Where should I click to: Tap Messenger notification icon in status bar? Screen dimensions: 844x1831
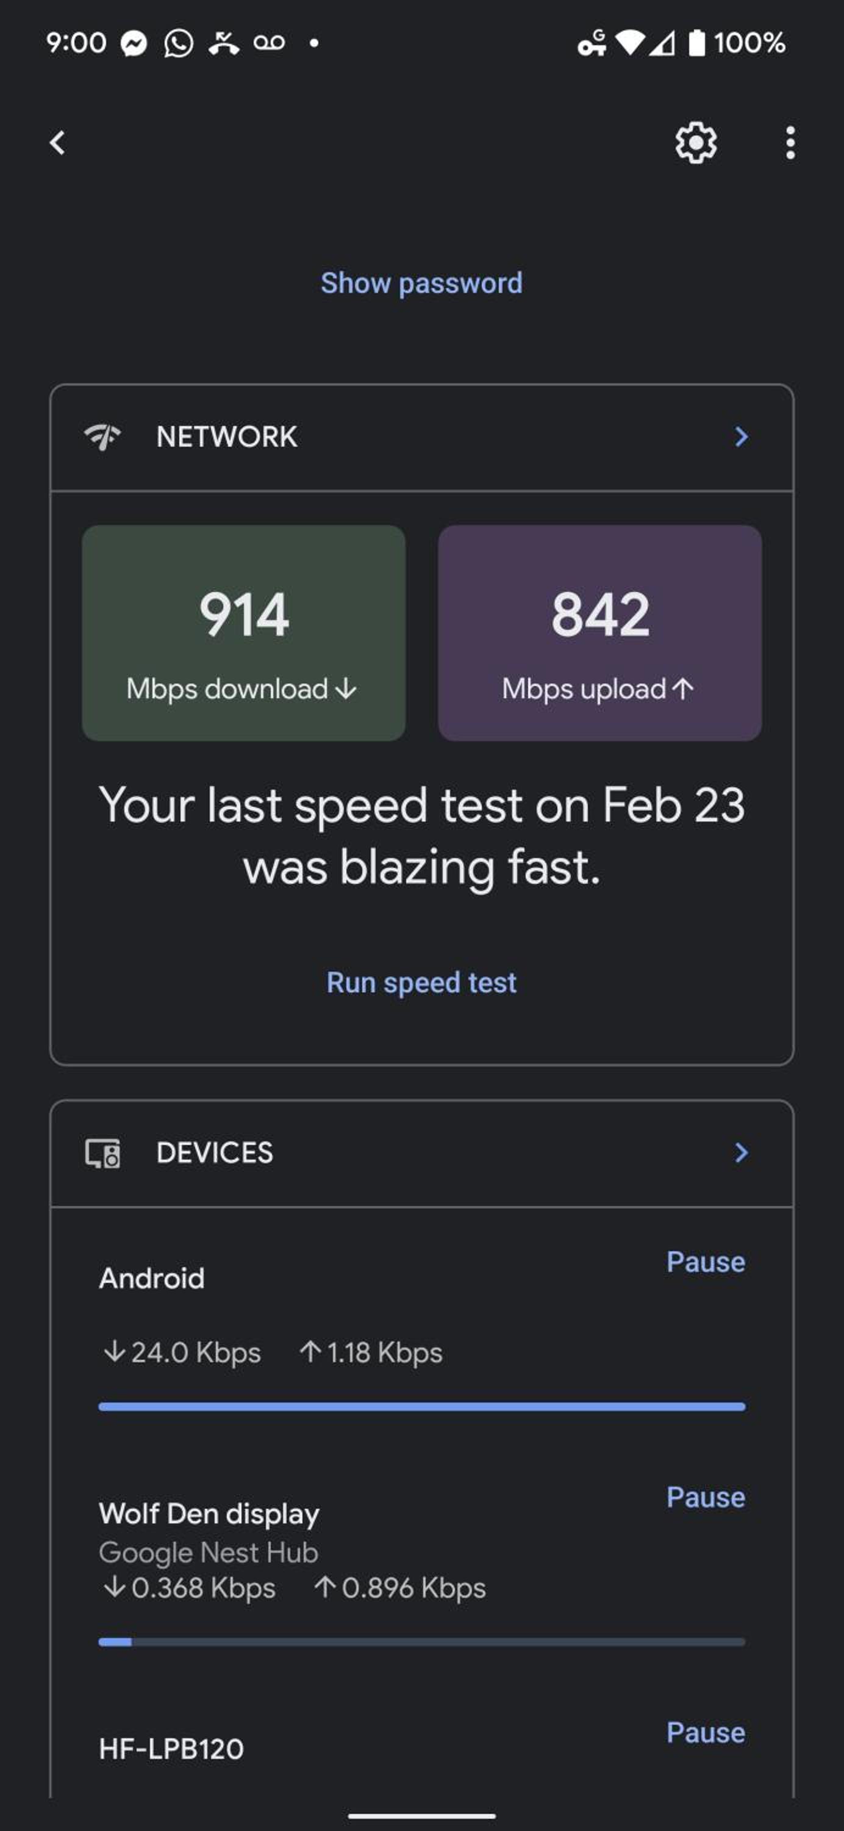[x=134, y=43]
